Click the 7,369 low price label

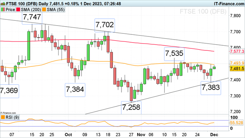pos(9,91)
